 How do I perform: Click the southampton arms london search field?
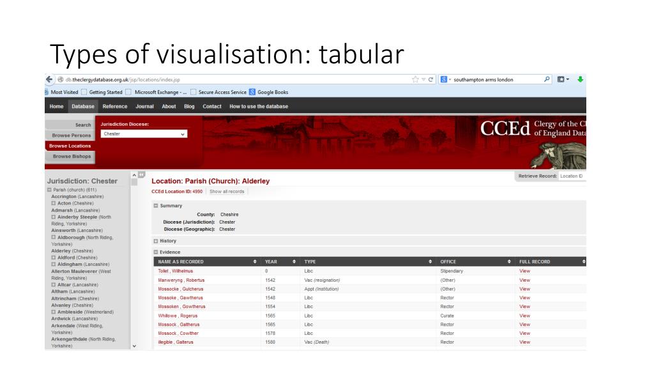[496, 79]
